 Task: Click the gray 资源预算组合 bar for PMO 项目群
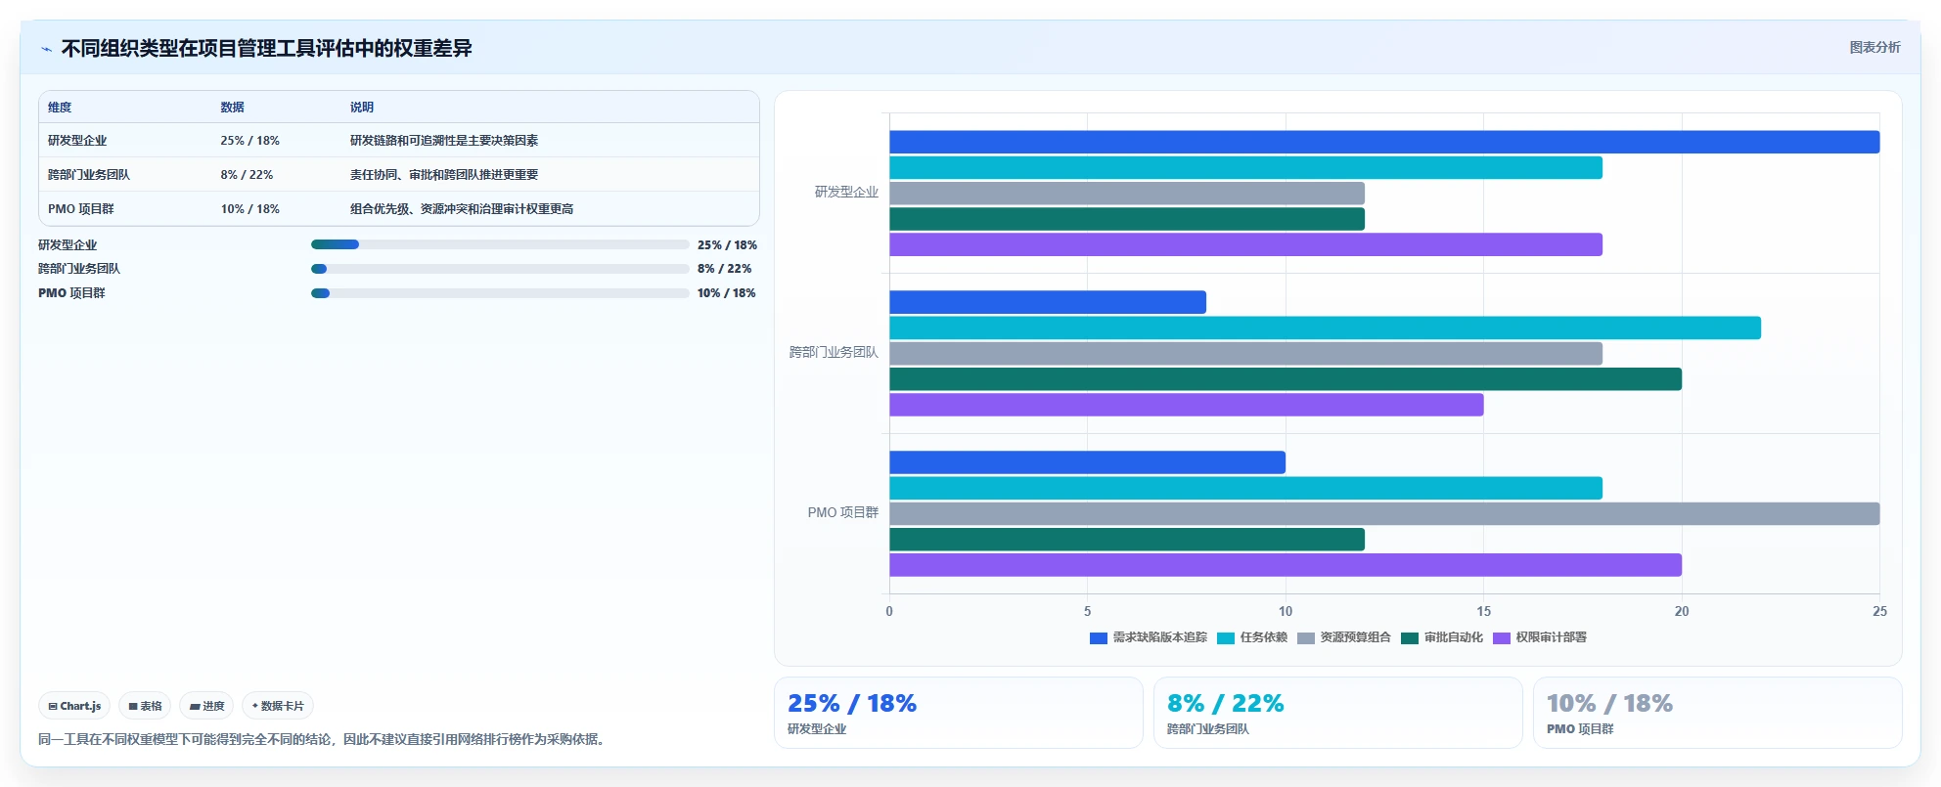tap(1384, 514)
